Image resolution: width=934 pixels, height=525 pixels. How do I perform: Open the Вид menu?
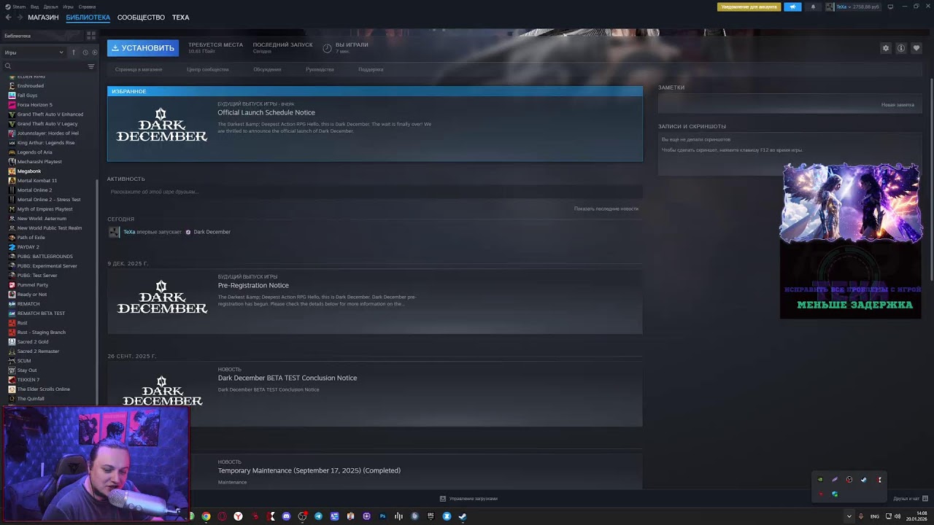(x=34, y=7)
